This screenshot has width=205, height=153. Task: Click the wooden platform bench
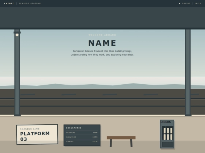click(x=121, y=141)
